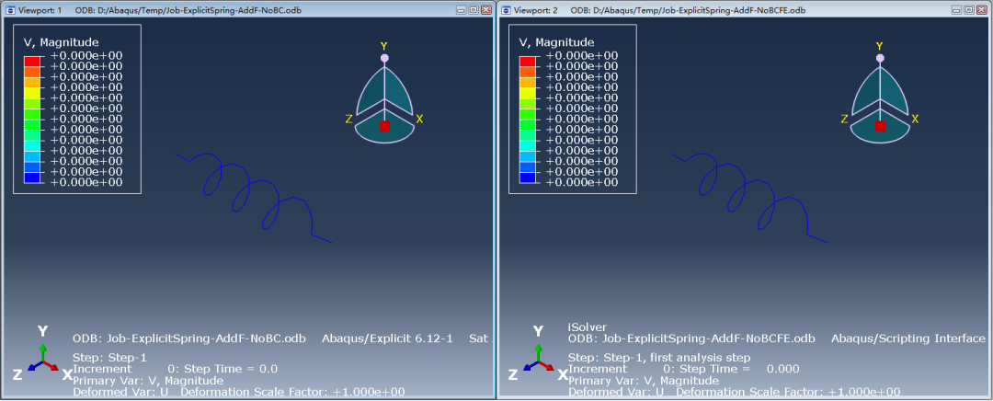993x401 pixels.
Task: Click Viewport 1 title text with NoBC.odb path
Action: [188, 10]
